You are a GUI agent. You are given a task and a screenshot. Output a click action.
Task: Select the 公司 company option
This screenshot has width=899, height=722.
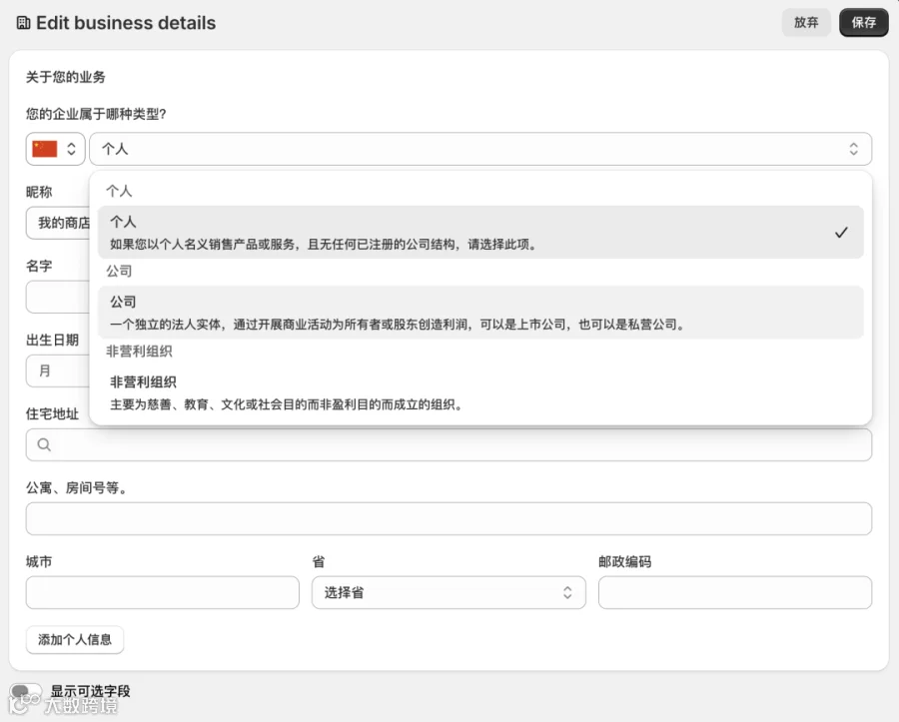point(480,313)
